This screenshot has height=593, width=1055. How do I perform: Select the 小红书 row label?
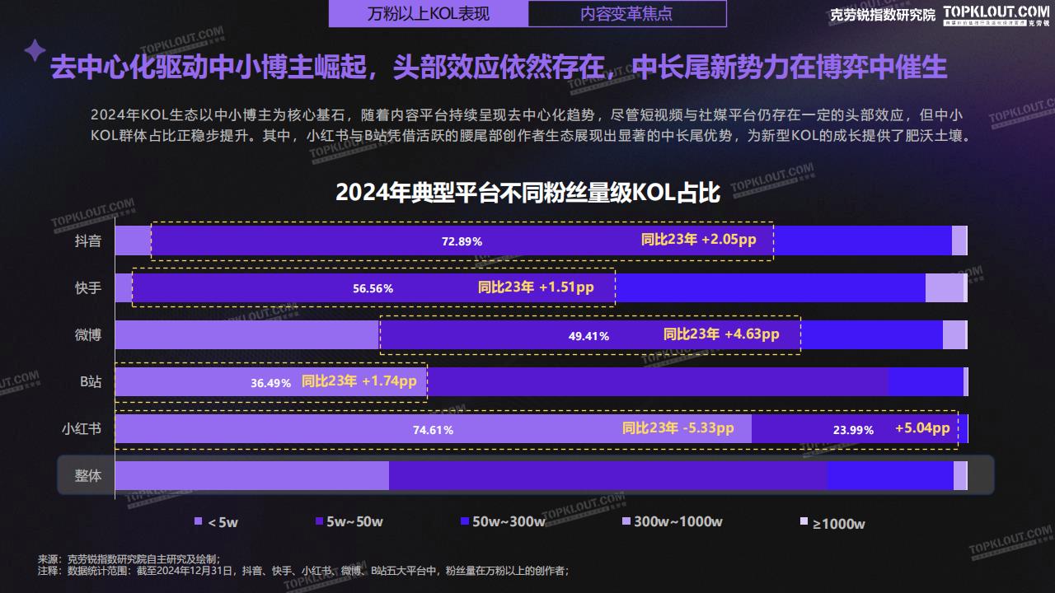[82, 429]
